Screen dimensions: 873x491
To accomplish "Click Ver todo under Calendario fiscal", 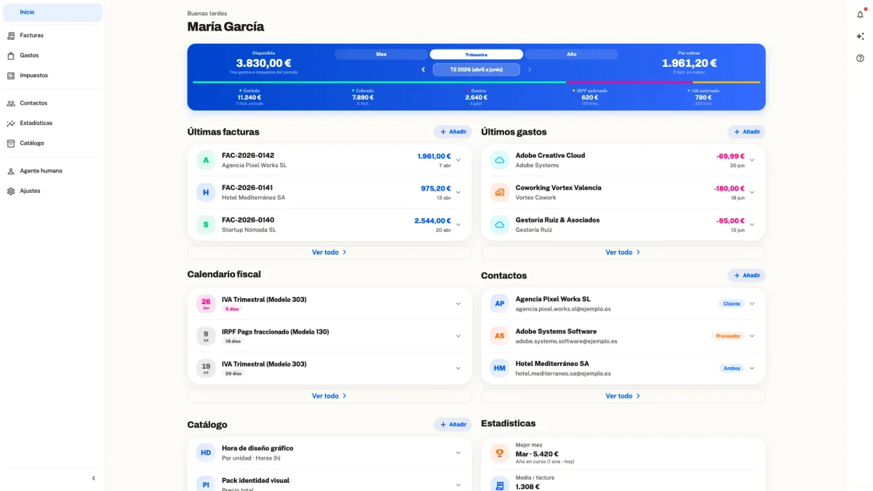I will tap(330, 396).
